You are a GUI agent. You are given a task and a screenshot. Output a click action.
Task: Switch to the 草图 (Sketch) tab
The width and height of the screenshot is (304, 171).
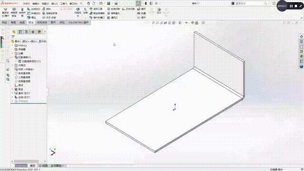[13, 22]
